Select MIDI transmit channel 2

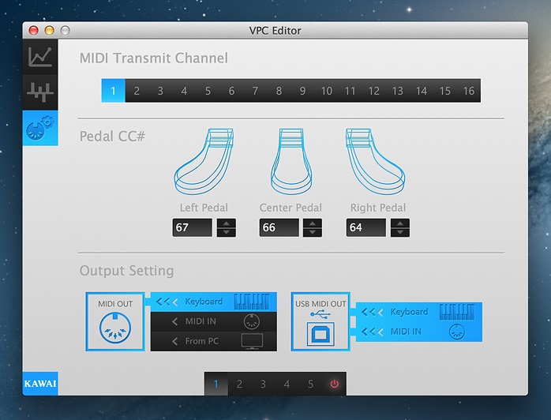tap(137, 91)
